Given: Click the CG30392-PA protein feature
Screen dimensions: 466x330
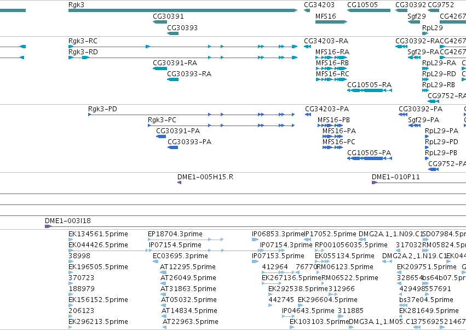Looking at the screenshot, I should pos(403,115).
